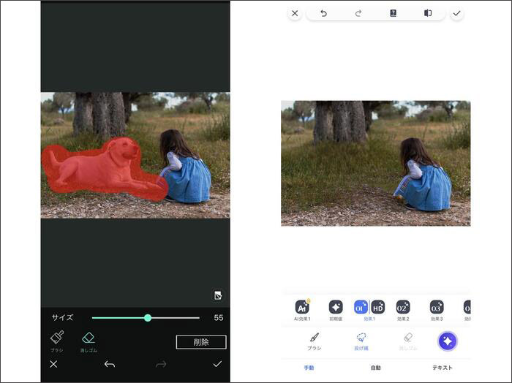Click redo arrow in the white editor top bar

[358, 13]
